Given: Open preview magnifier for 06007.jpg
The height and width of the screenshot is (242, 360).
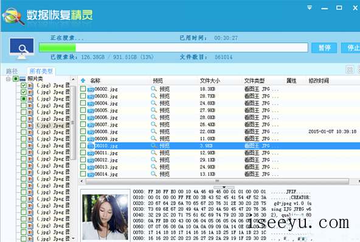Looking at the screenshot, I should [x=154, y=124].
